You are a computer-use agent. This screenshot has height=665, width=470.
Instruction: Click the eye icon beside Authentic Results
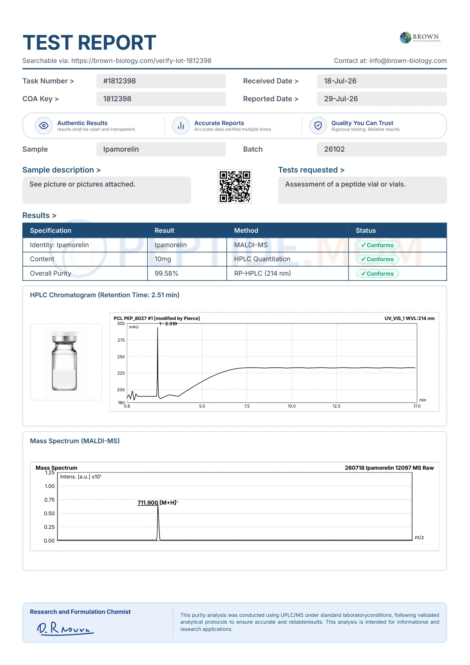[44, 125]
